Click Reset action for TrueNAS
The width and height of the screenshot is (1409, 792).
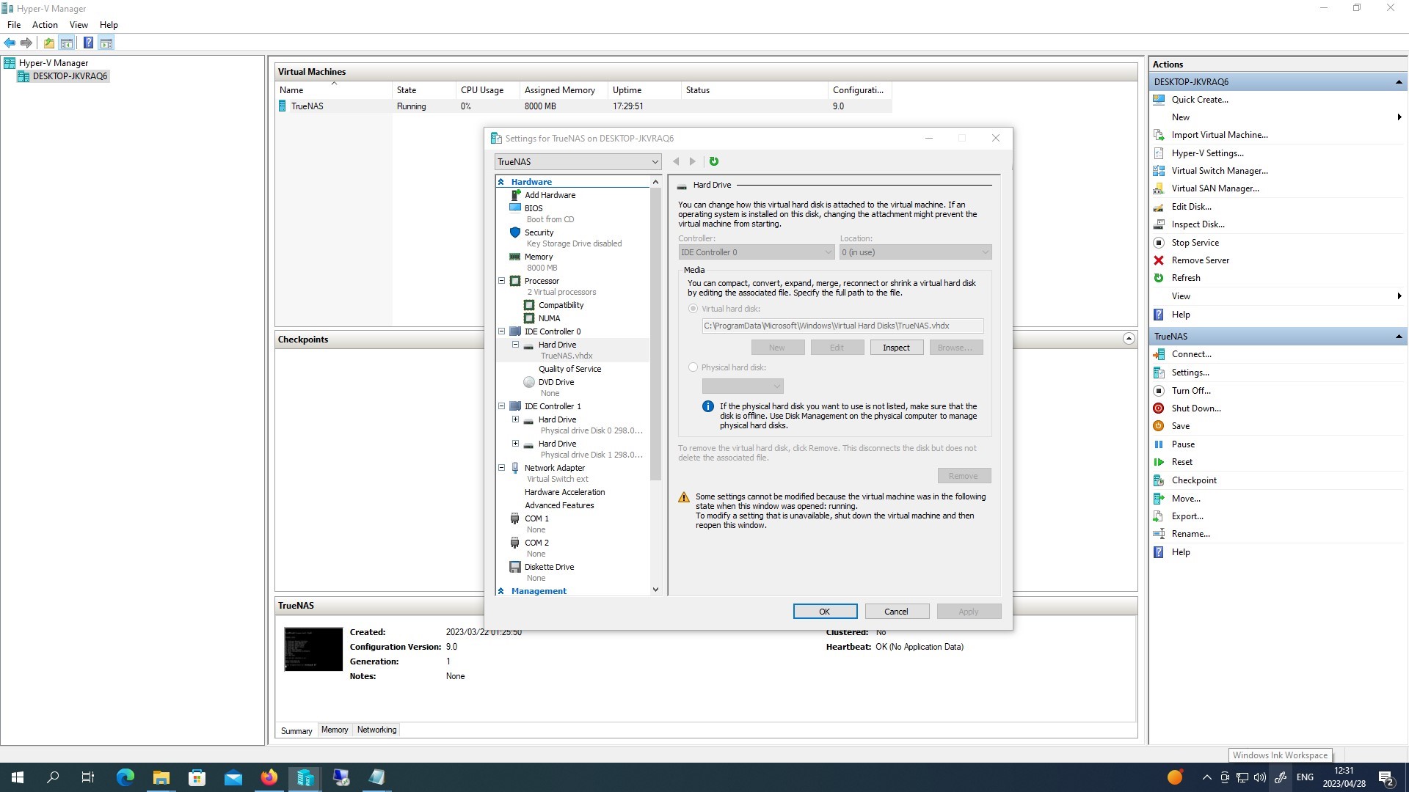pos(1182,462)
